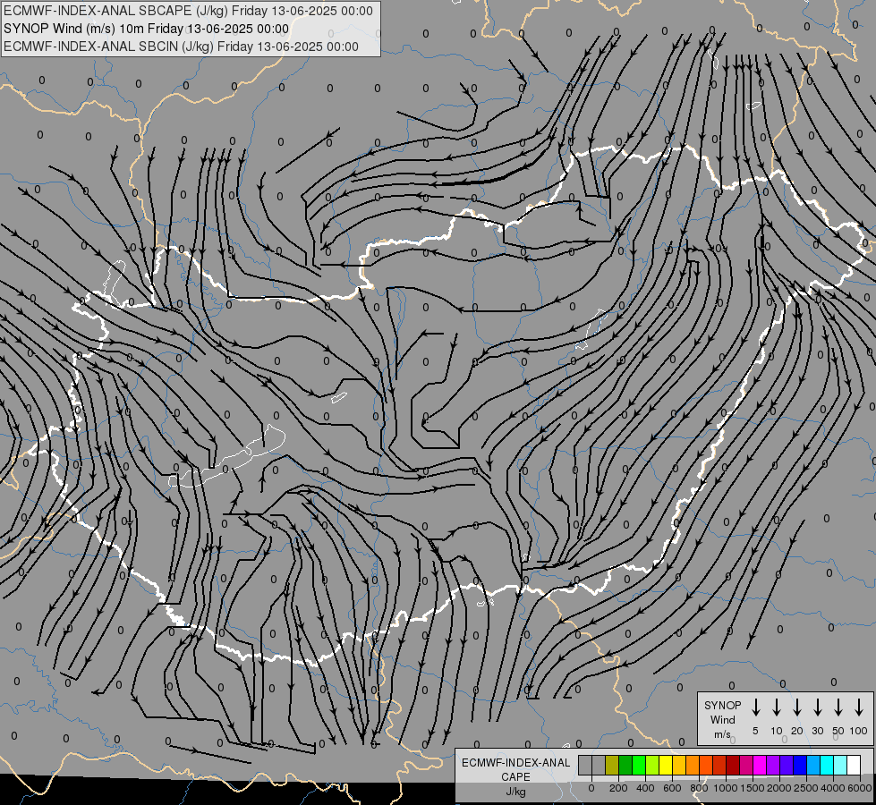Viewport: 876px width, 805px height.
Task: Click the SBCAPE title line in header
Action: point(188,11)
